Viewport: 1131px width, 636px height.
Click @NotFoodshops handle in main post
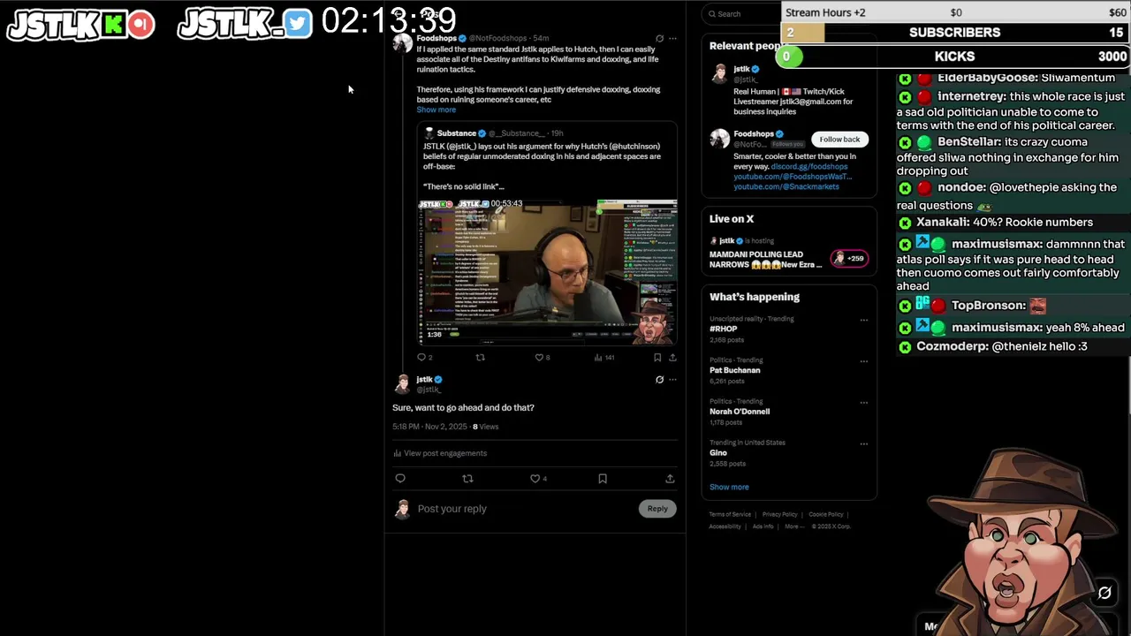497,38
